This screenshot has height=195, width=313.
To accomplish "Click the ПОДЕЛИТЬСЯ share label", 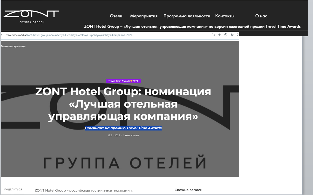I will 13,189.
